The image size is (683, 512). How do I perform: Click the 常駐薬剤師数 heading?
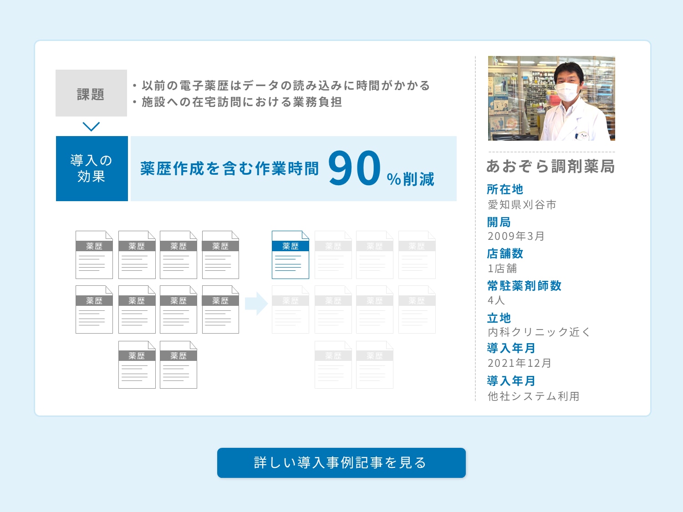(x=524, y=286)
